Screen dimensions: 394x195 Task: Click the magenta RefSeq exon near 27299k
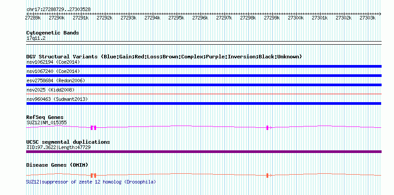click(267, 127)
